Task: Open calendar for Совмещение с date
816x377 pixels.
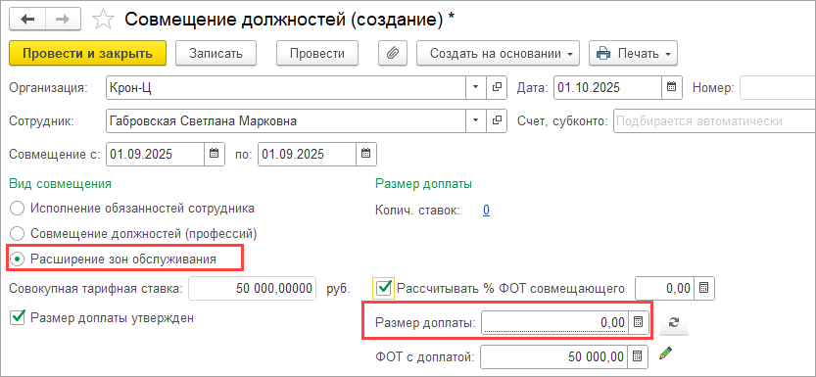Action: pos(214,154)
